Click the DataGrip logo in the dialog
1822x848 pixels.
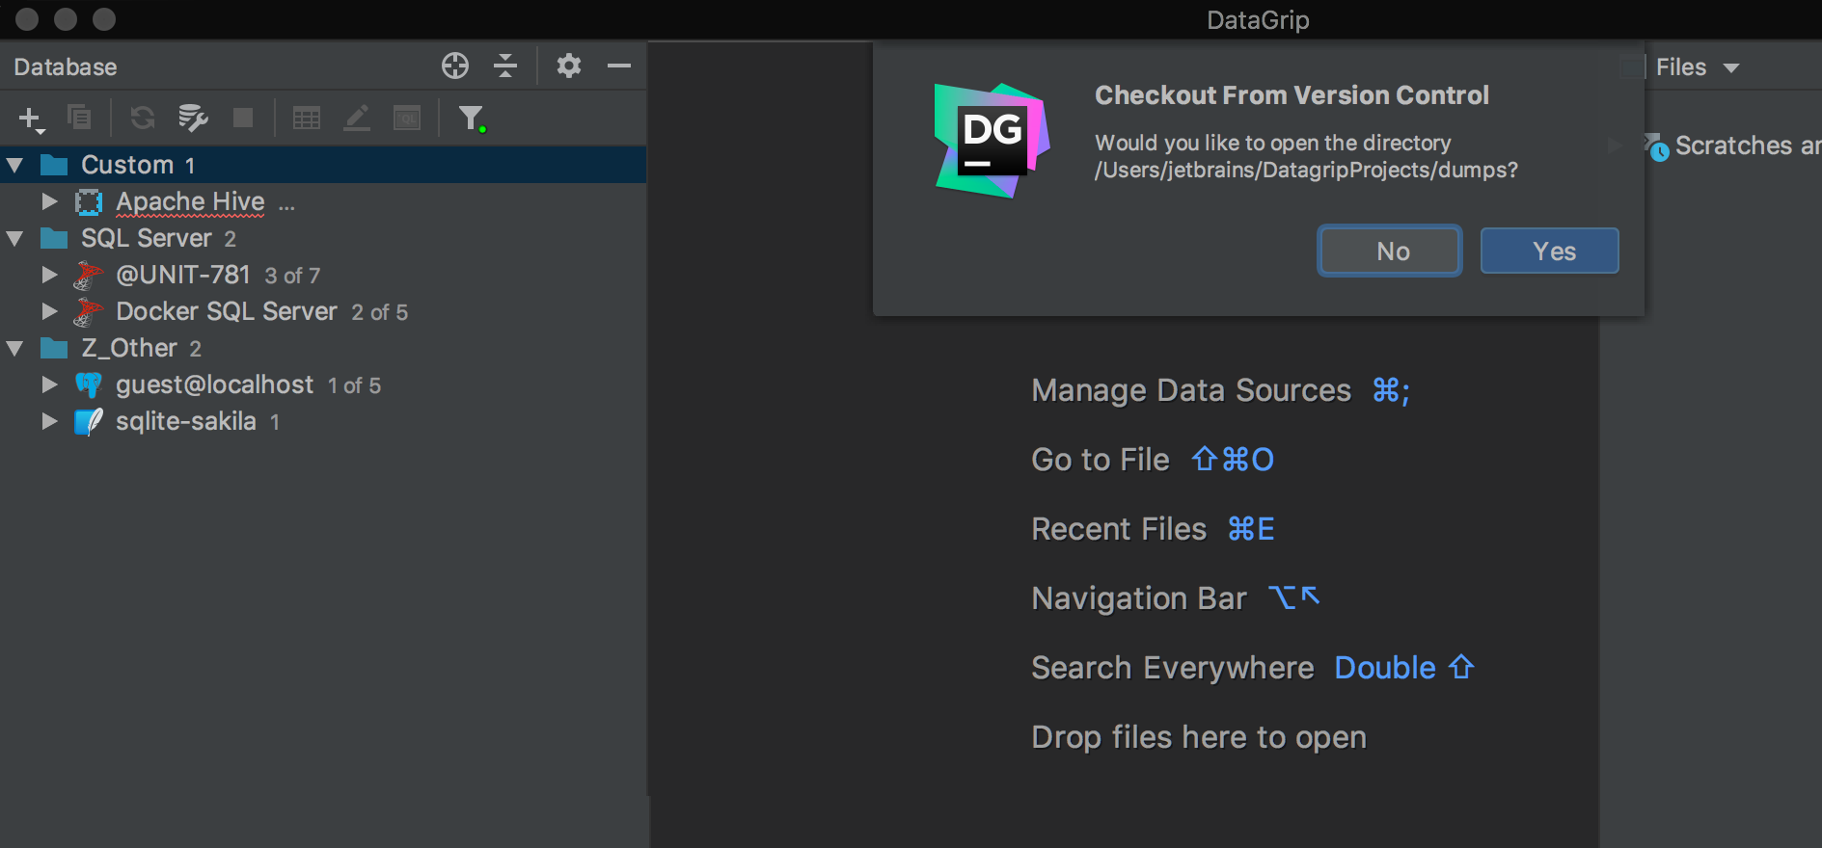tap(992, 141)
